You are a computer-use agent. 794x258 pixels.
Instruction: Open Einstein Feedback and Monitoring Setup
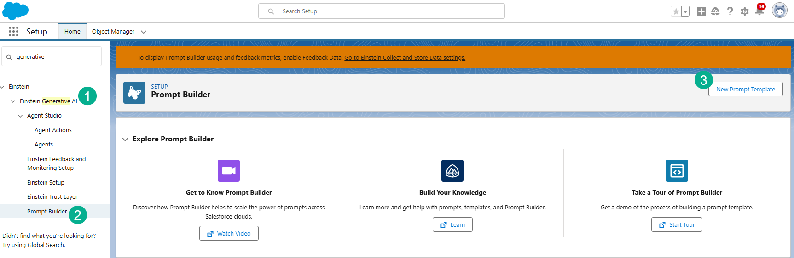point(56,163)
